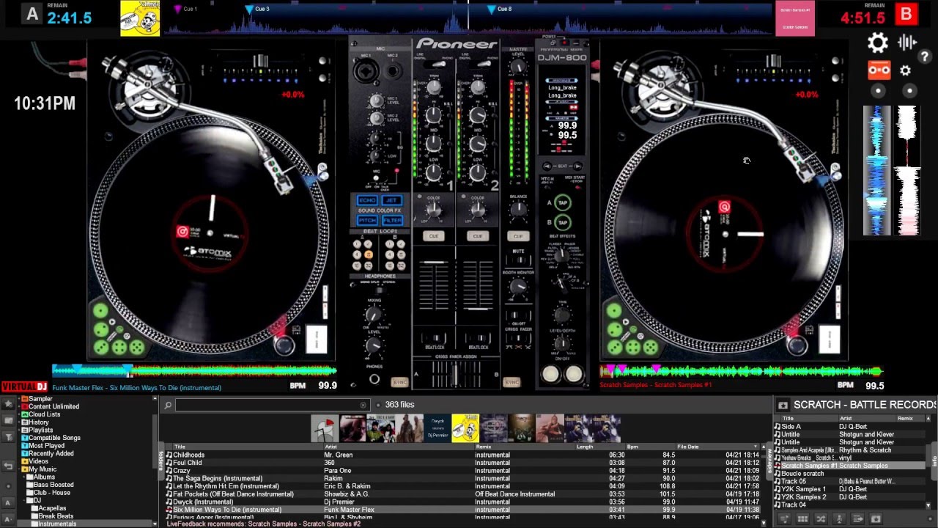Sort the file list by the File Date column
The height and width of the screenshot is (528, 938).
pyautogui.click(x=687, y=447)
